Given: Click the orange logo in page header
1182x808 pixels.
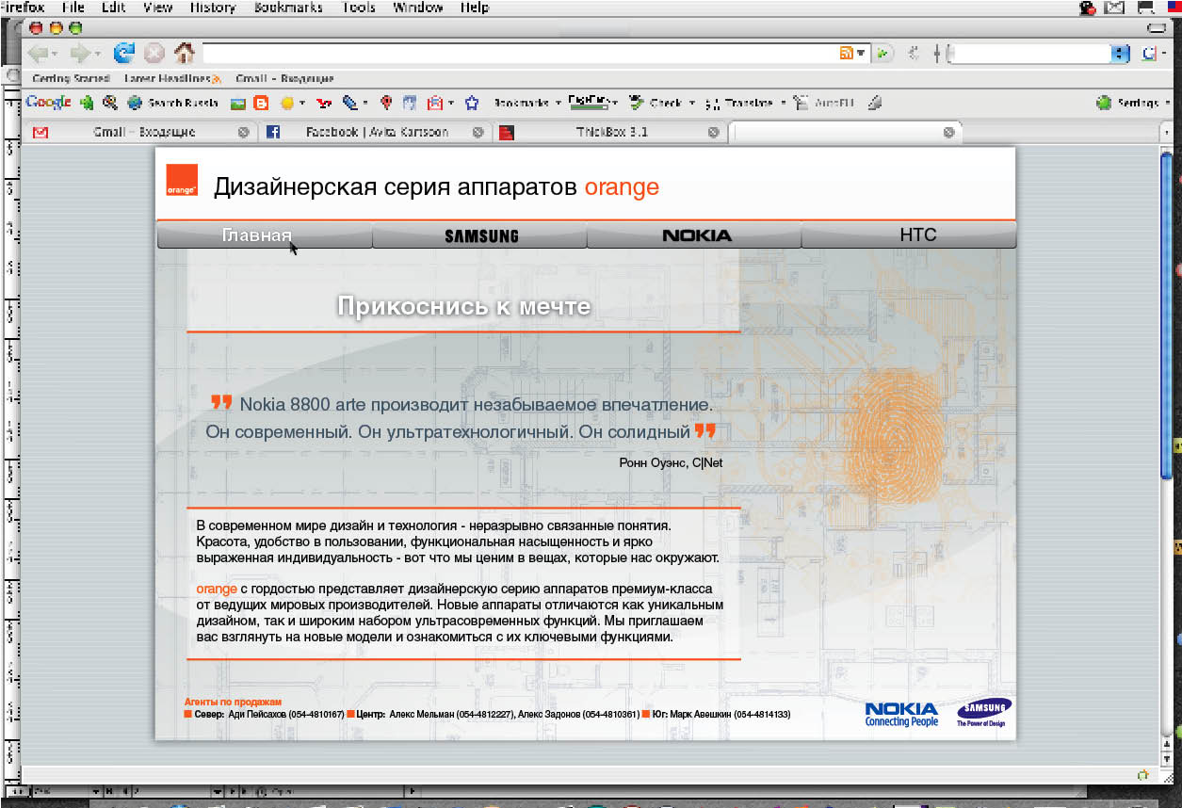Looking at the screenshot, I should click(182, 181).
